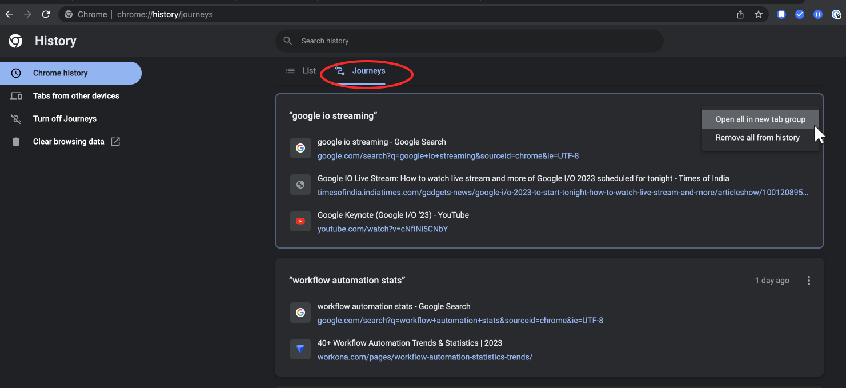This screenshot has width=846, height=388.
Task: Click the Workona favicon
Action: (300, 349)
